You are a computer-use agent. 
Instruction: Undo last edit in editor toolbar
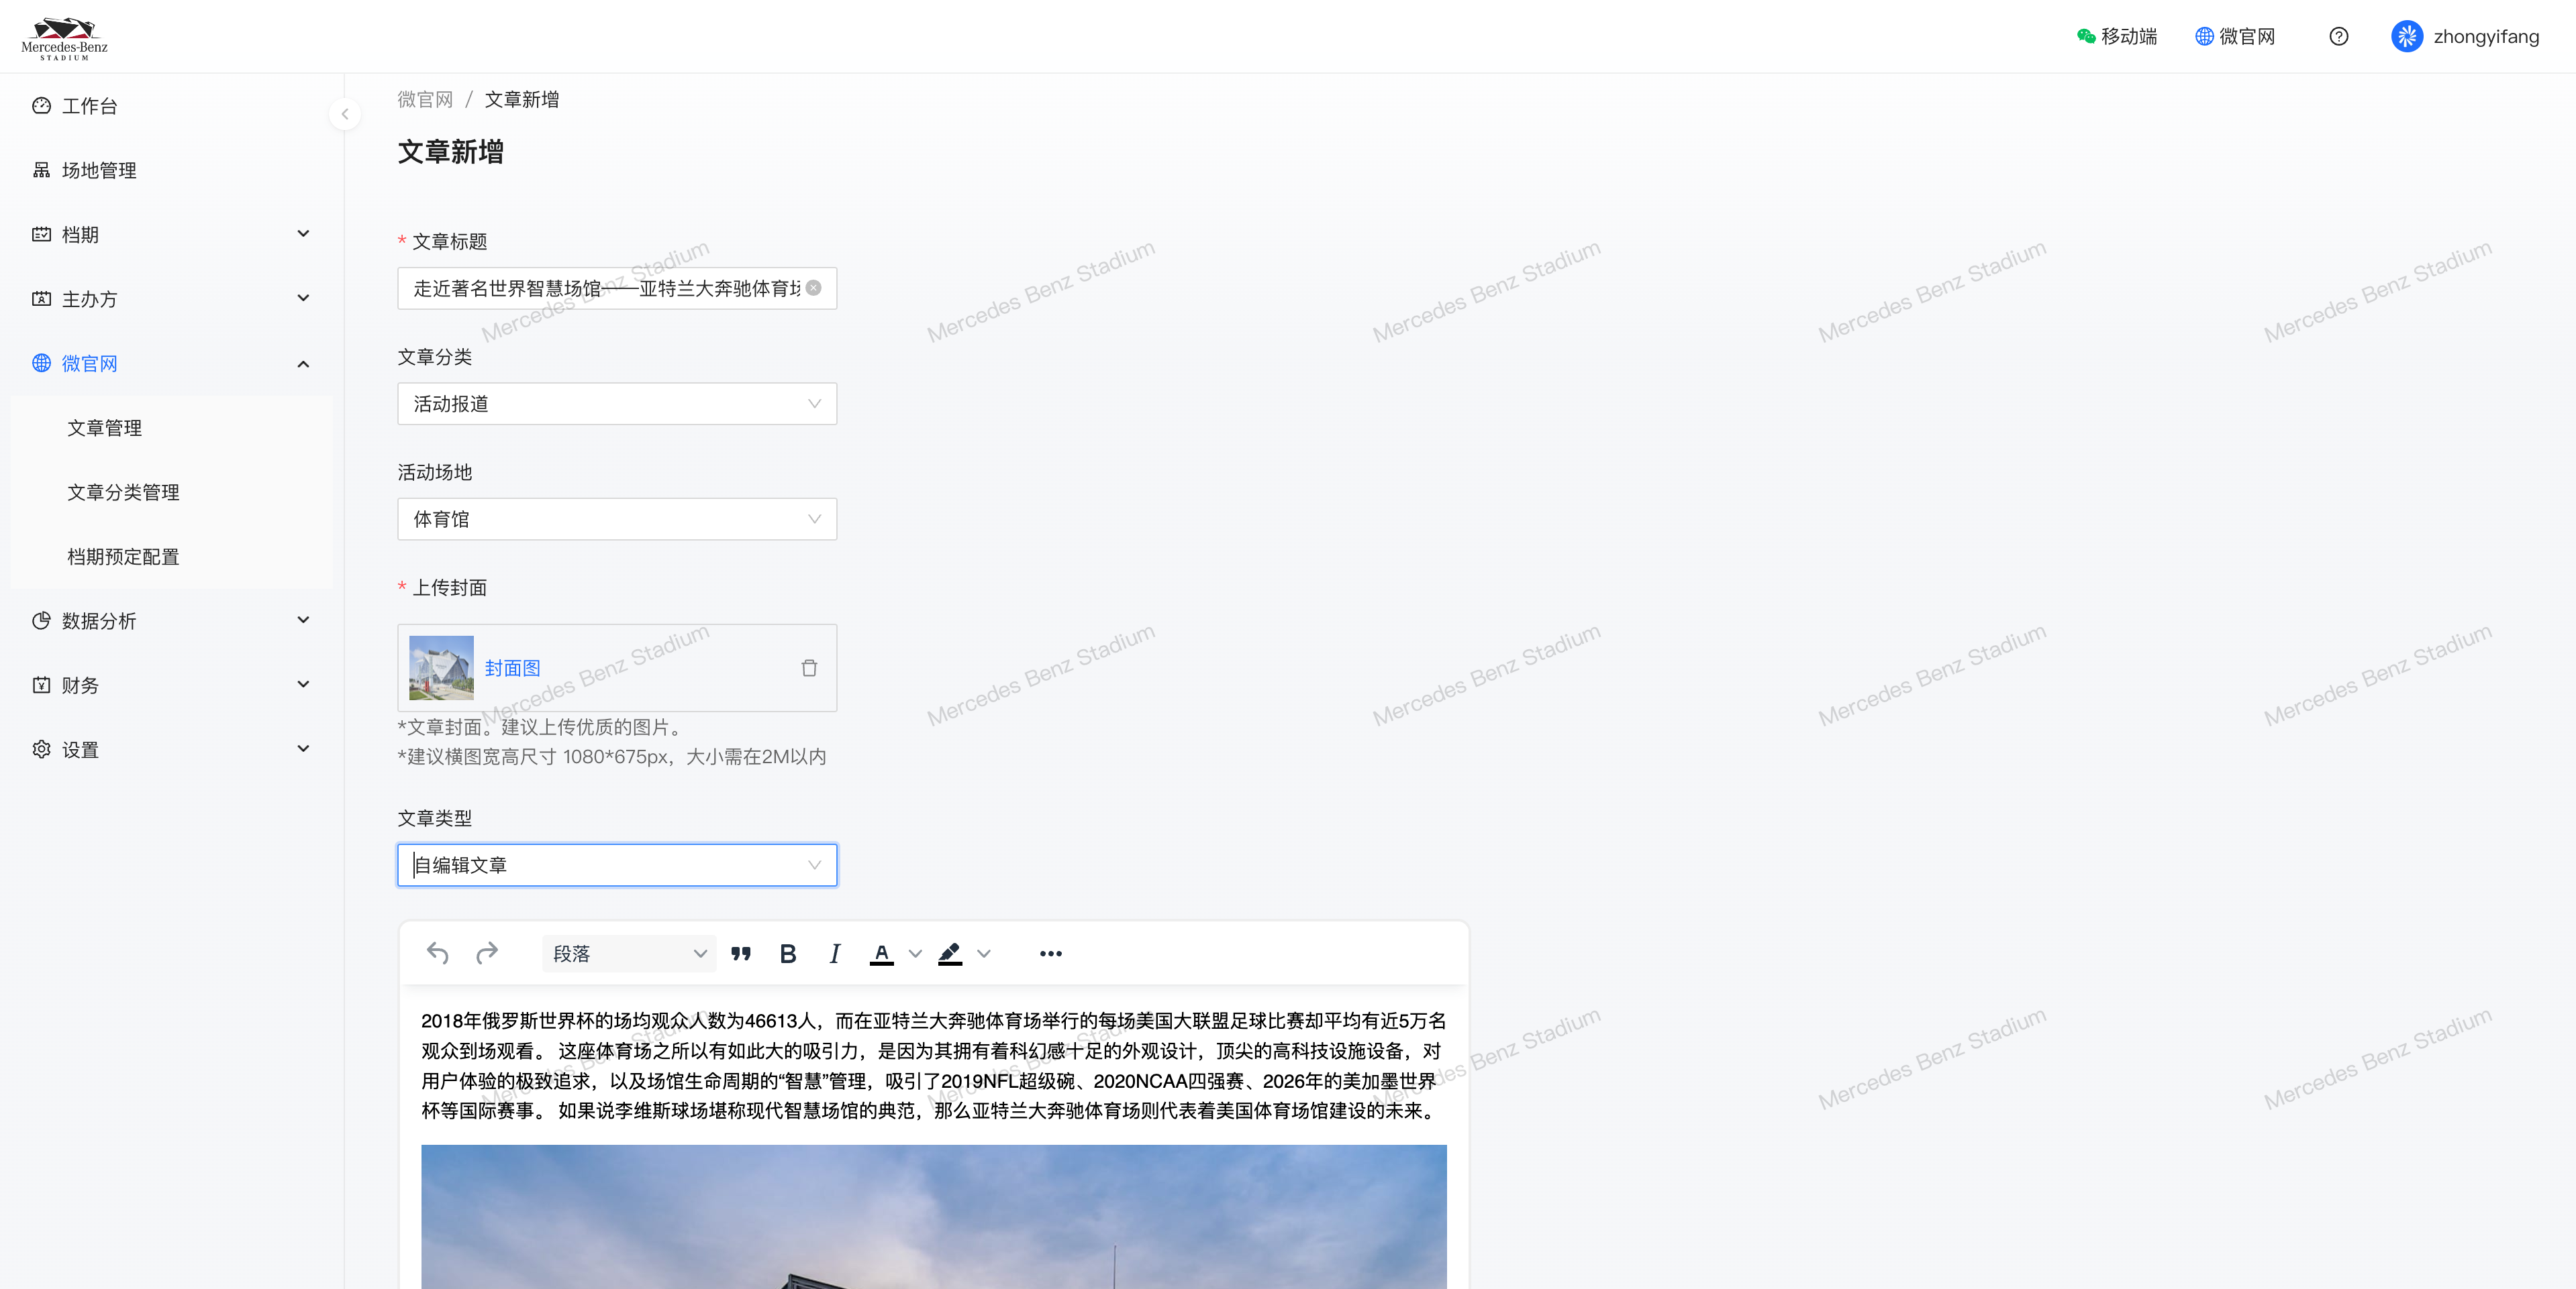point(437,953)
